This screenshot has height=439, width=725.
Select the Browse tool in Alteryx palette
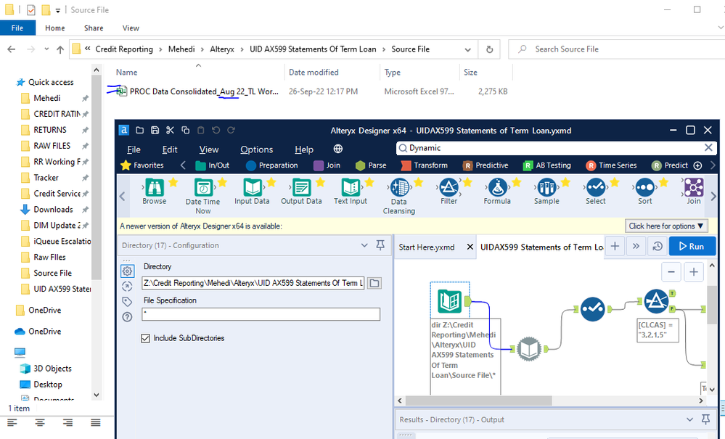point(155,192)
